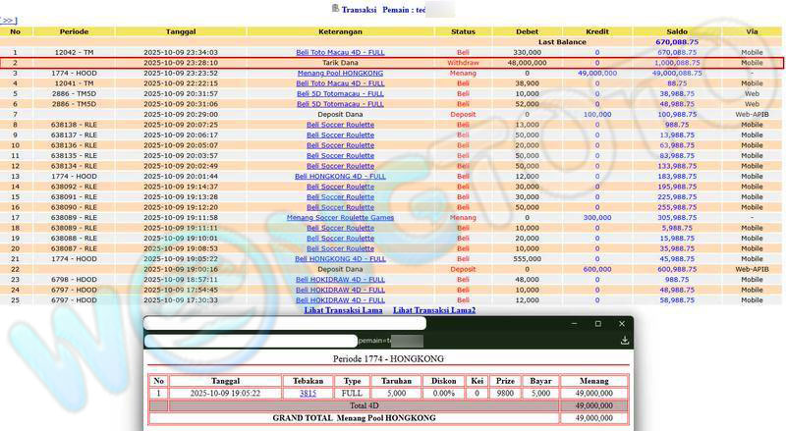Screen dimensions: 786x431
Task: Open the Menang Pool HONGKONG transaction
Action: (x=340, y=73)
